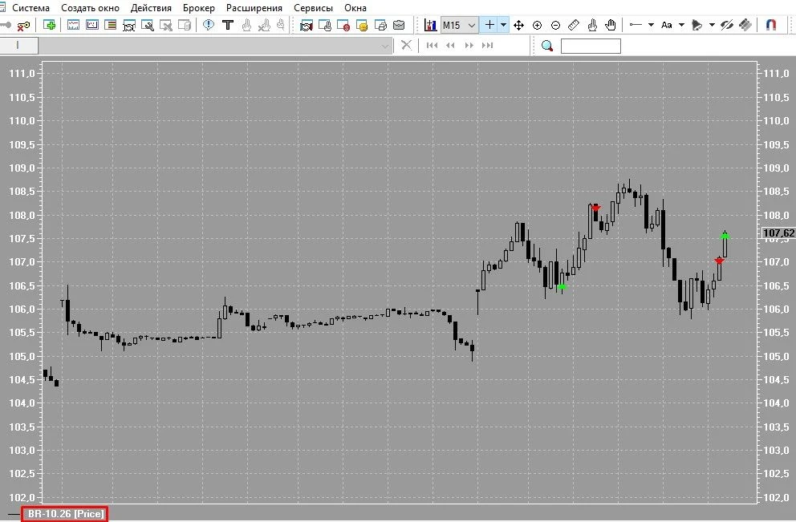Click the briefcase toolbar icon
The image size is (796, 522).
point(399,25)
